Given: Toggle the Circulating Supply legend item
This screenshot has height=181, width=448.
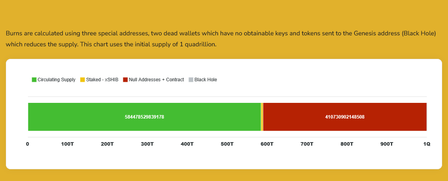Looking at the screenshot, I should pos(54,80).
